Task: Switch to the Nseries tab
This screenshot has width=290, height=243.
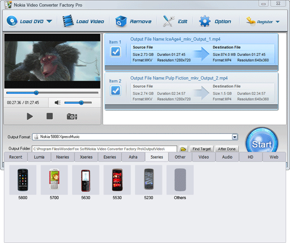Action: 63,157
